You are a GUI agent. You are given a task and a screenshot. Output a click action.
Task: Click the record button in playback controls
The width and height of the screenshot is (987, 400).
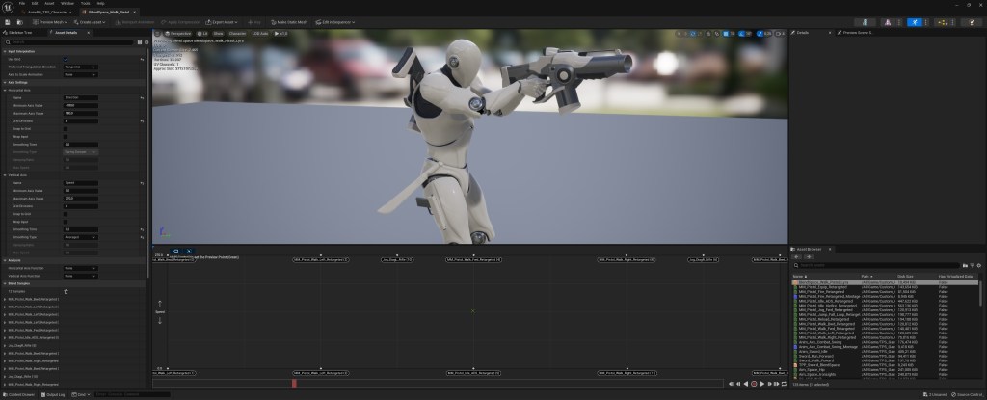click(754, 384)
